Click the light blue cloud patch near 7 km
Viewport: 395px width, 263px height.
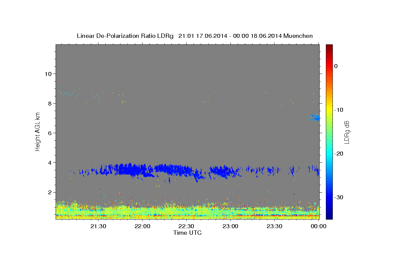314,117
